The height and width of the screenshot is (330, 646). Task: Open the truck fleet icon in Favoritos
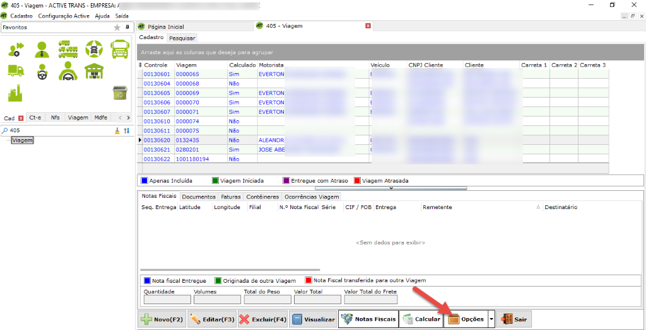[68, 48]
